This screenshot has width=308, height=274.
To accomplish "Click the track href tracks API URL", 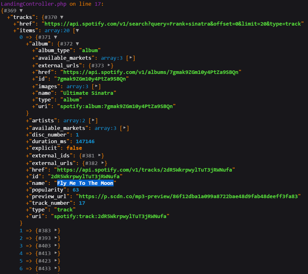I will (144, 170).
